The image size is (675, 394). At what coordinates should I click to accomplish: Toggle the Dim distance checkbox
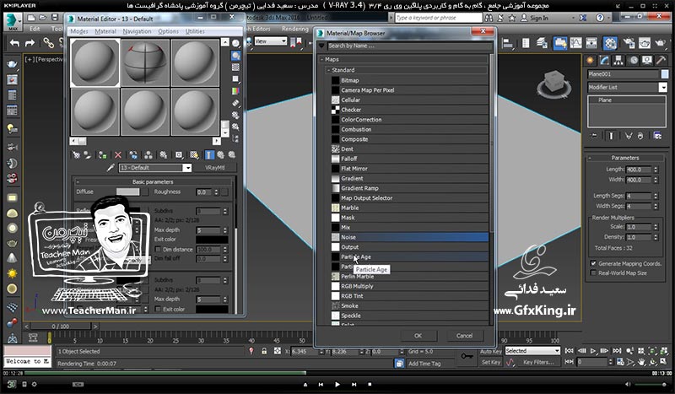tap(158, 250)
